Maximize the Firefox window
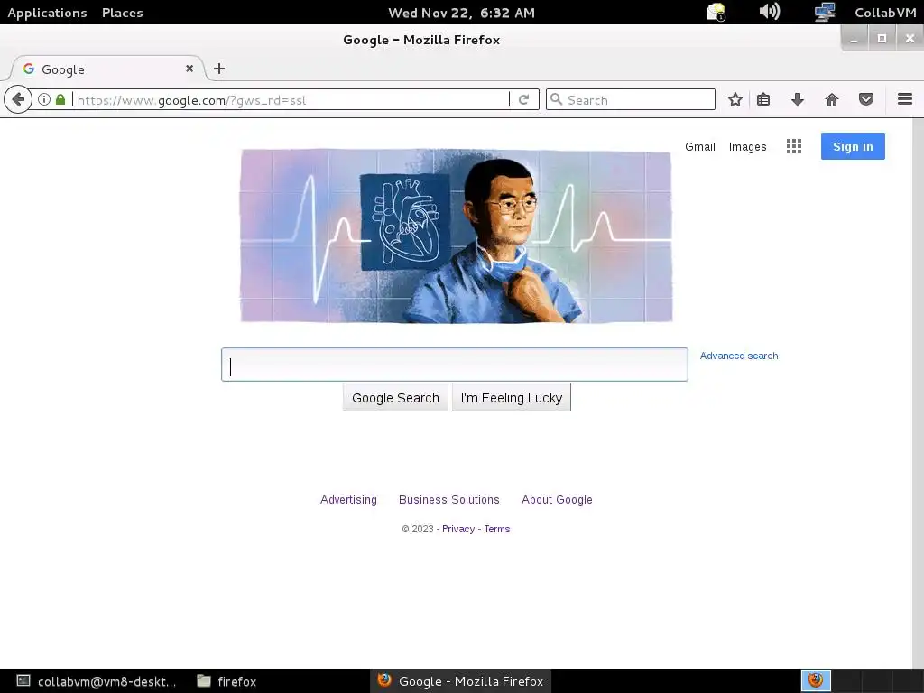The image size is (924, 693). pyautogui.click(x=882, y=39)
